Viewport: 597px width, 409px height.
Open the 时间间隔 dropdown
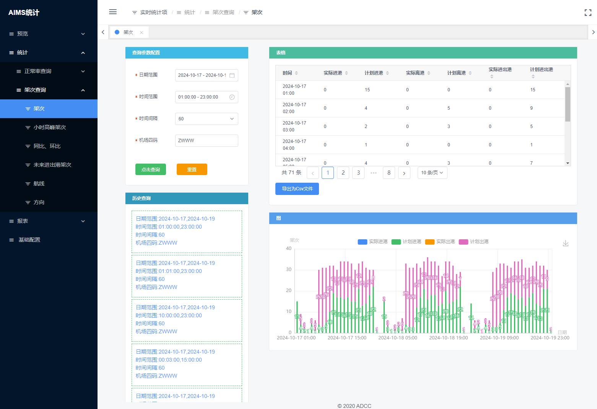pos(207,119)
